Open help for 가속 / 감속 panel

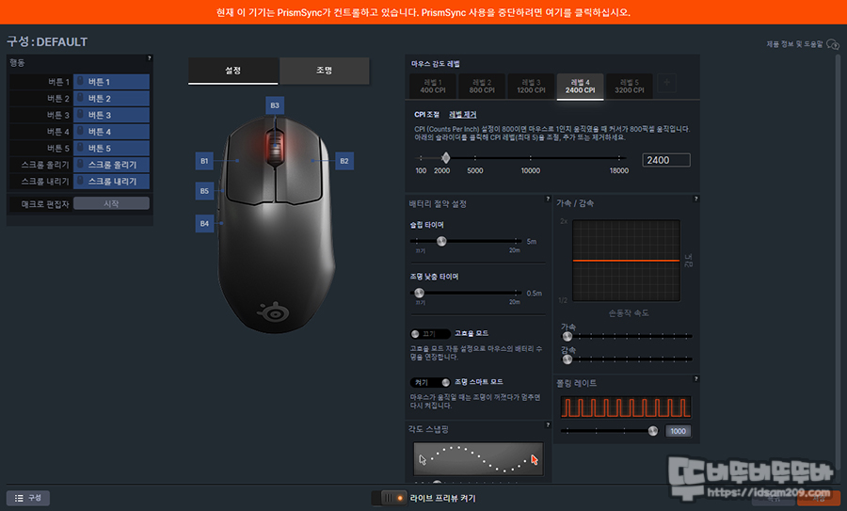pos(695,199)
